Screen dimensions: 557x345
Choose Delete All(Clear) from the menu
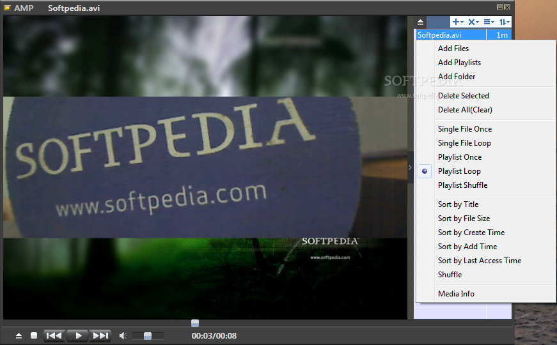(465, 110)
